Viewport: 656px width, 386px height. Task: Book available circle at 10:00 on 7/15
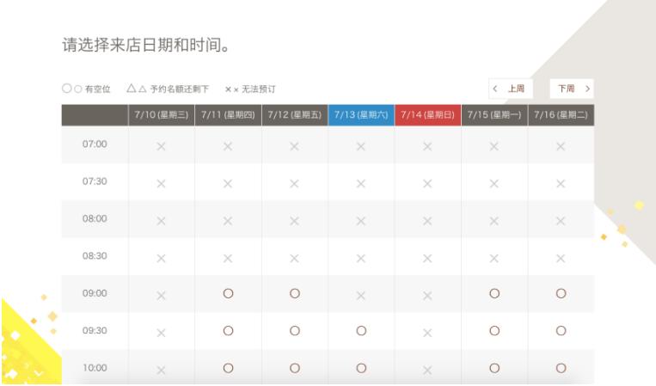coord(494,368)
